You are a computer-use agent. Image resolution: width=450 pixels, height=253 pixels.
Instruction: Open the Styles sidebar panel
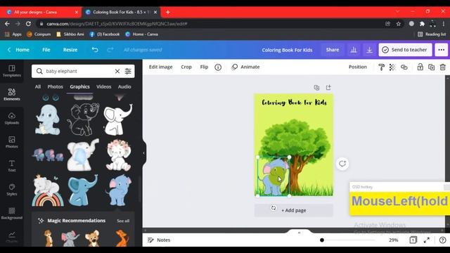pos(12,190)
